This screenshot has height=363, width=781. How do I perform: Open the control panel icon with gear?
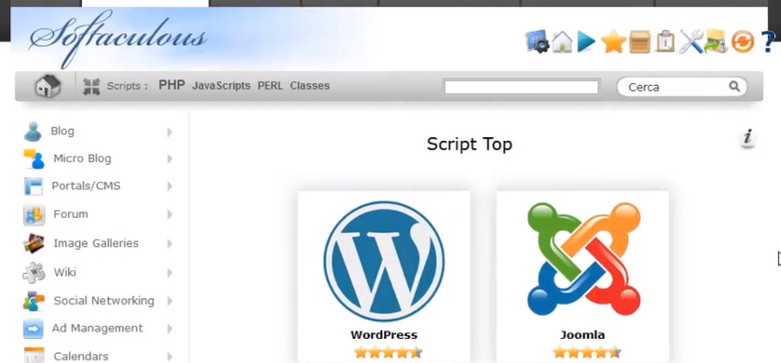point(537,42)
